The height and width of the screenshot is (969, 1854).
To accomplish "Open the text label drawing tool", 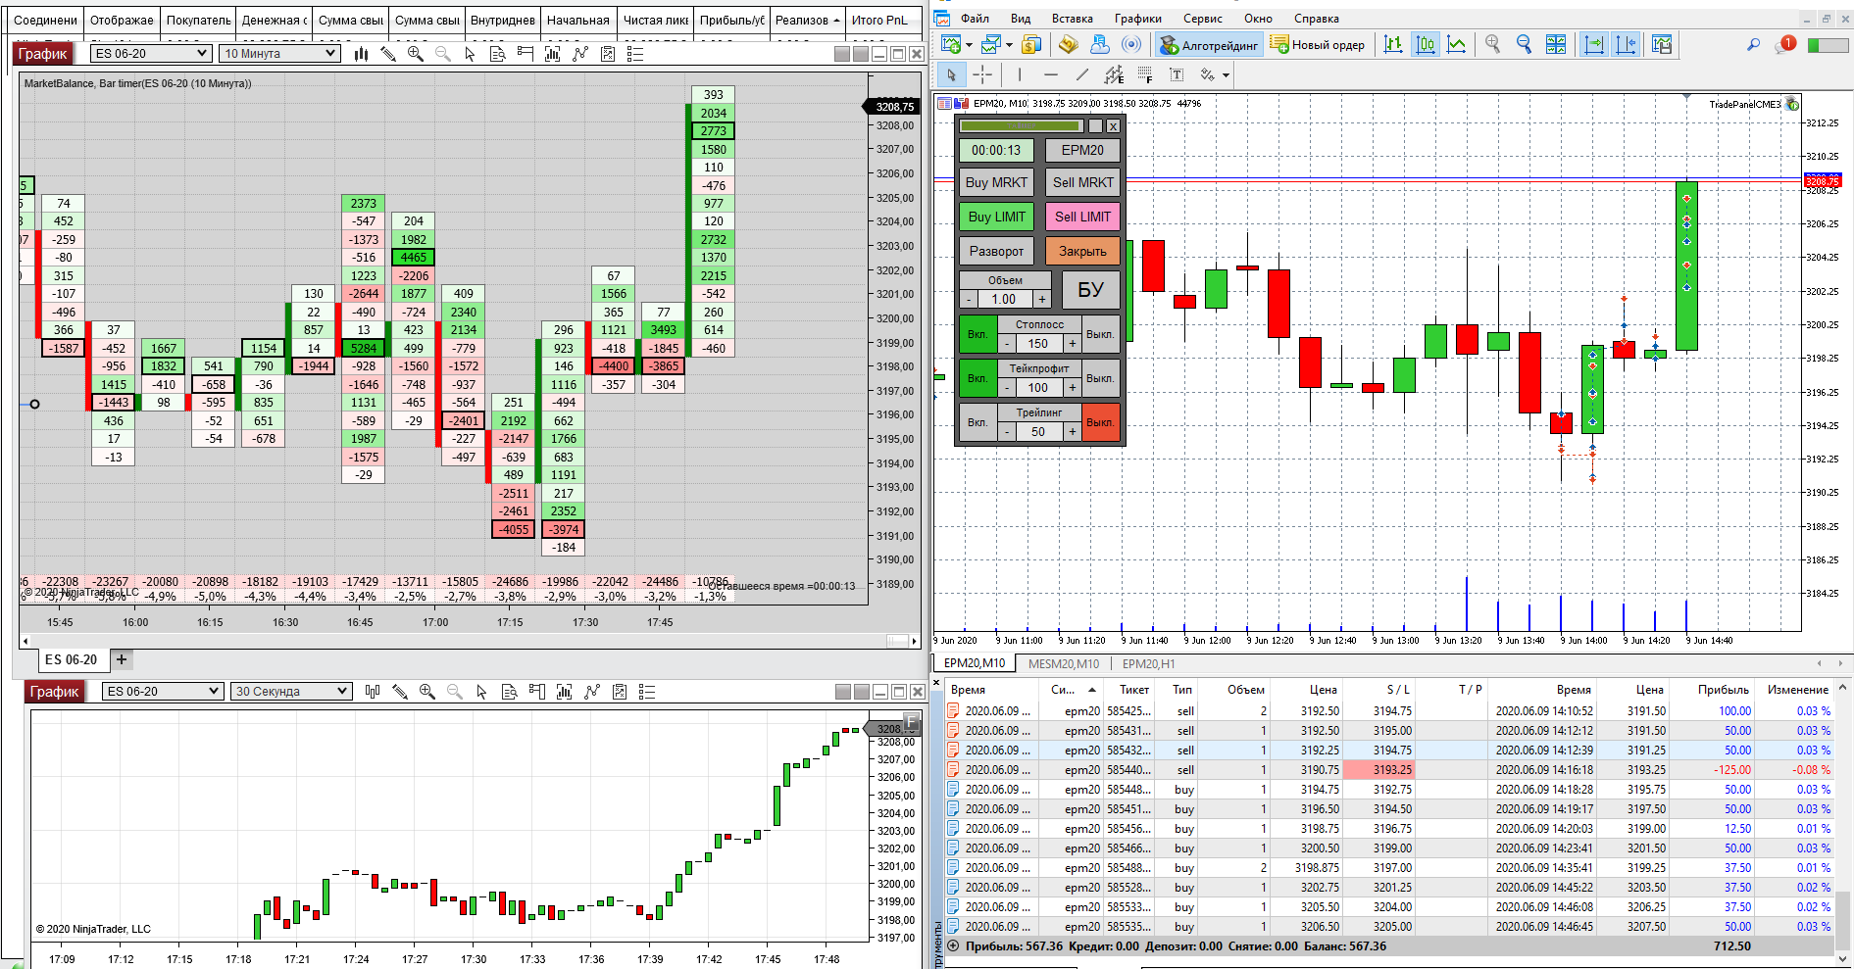I will 1177,74.
